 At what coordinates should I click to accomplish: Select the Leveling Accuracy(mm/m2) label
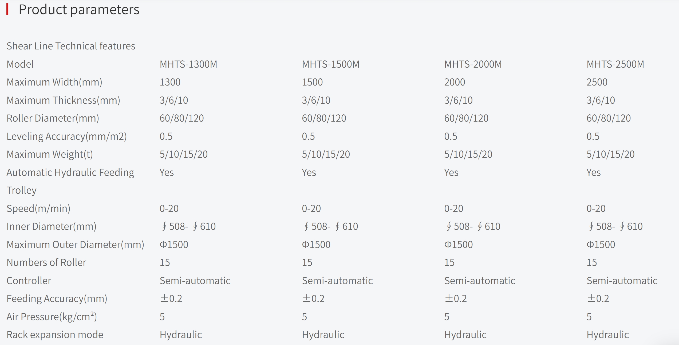[67, 136]
